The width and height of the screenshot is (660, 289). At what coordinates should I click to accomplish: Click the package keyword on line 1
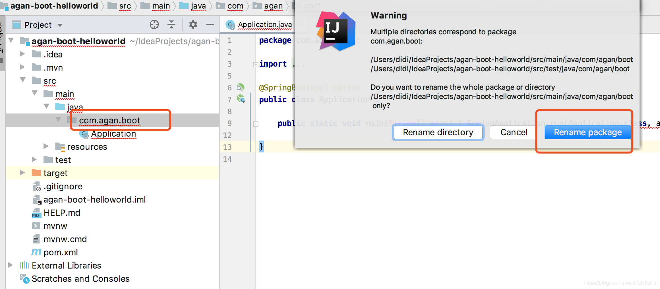tap(275, 40)
